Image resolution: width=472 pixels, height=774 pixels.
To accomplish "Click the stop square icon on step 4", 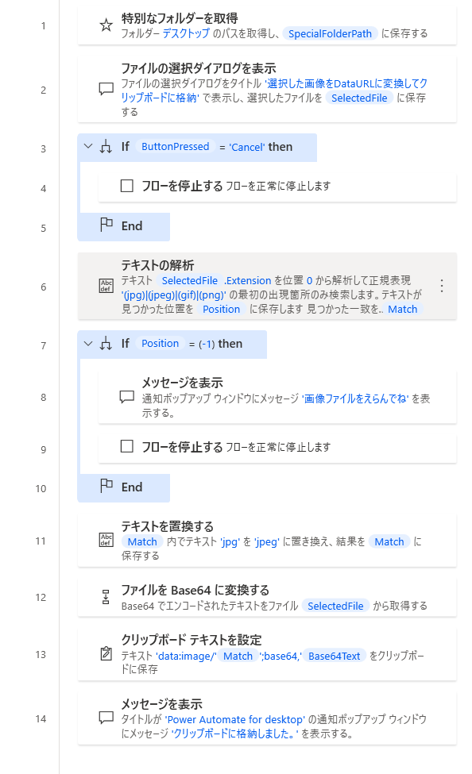I will coord(127,186).
